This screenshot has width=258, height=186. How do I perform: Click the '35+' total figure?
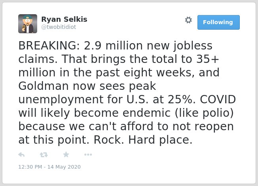point(208,59)
